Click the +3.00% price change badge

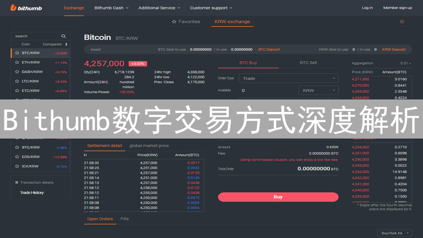[138, 64]
